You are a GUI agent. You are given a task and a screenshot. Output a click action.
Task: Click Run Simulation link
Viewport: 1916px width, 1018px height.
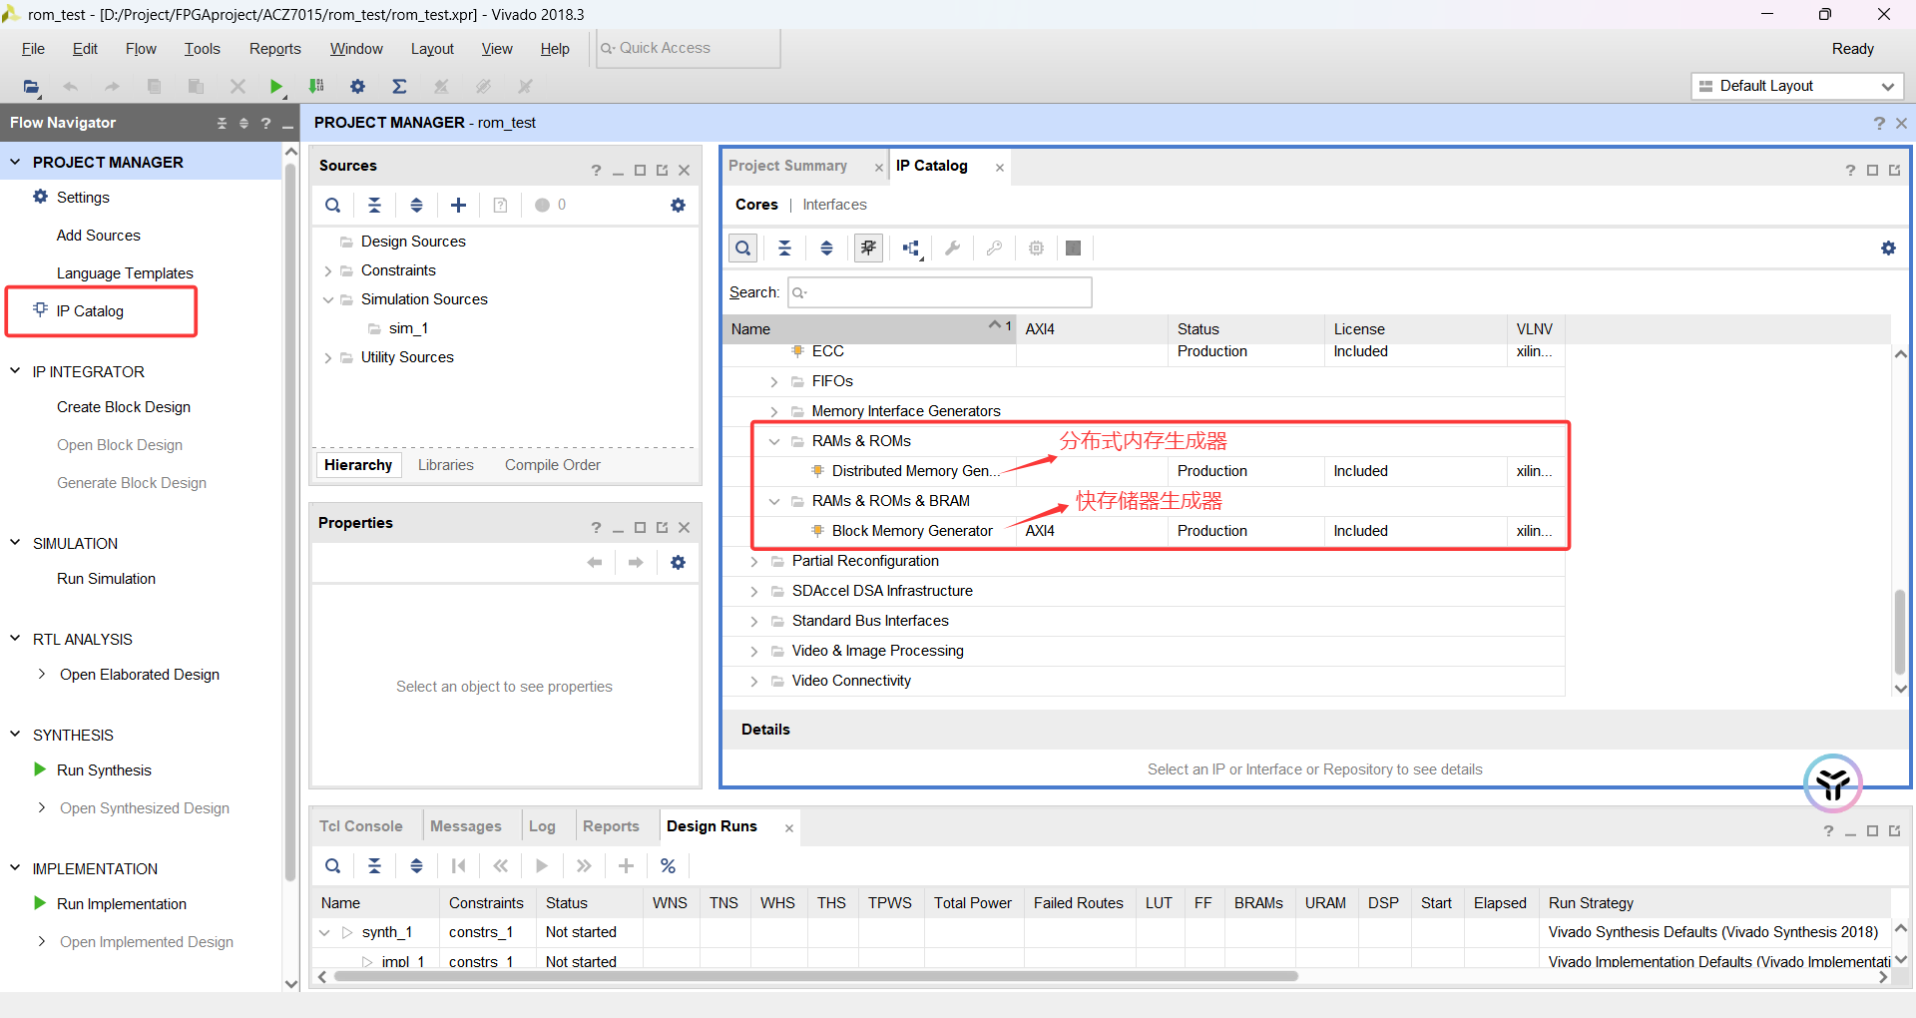coord(106,579)
